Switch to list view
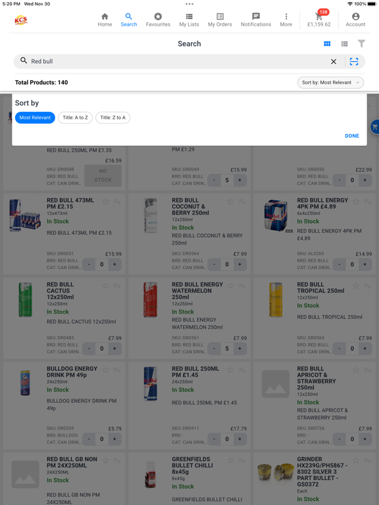The image size is (379, 505). point(345,44)
